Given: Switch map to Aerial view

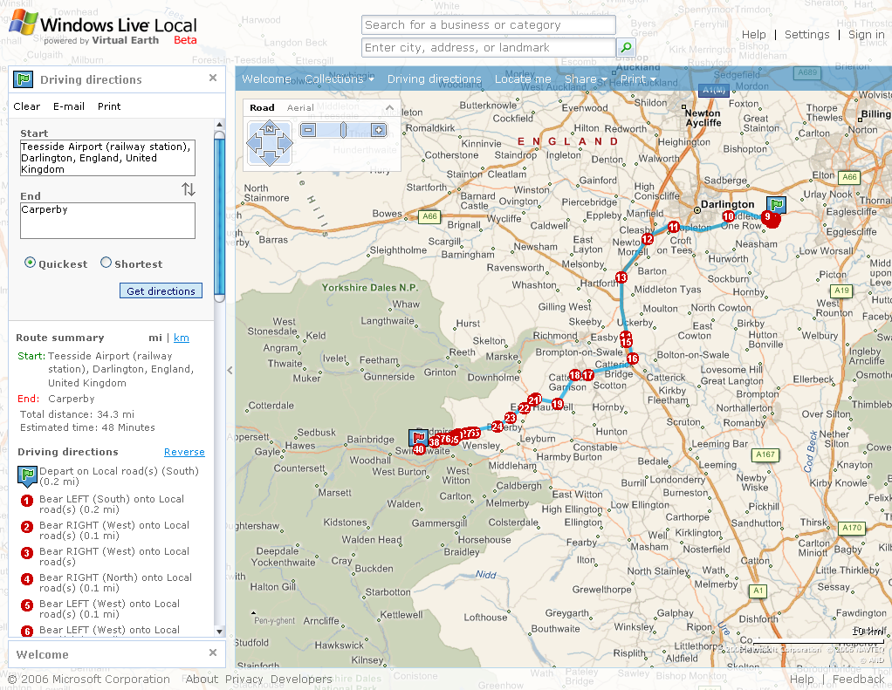Looking at the screenshot, I should point(300,108).
